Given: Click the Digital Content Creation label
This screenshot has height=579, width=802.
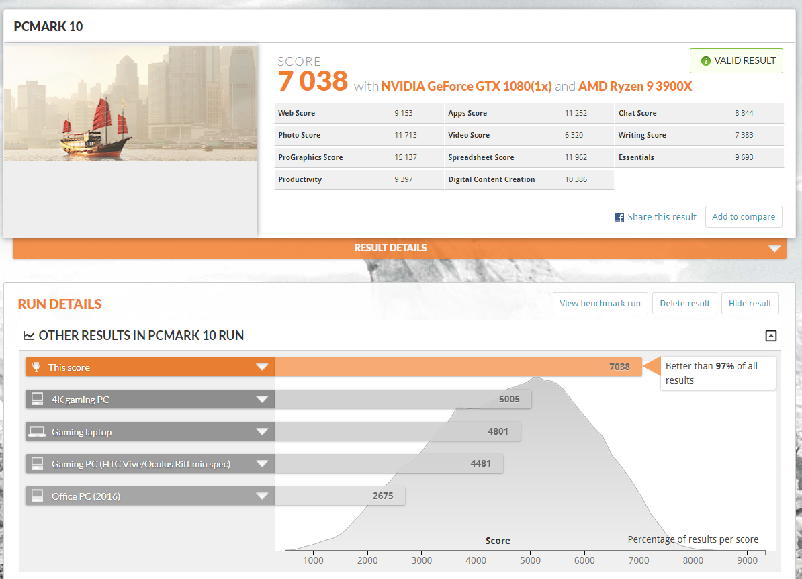Looking at the screenshot, I should (492, 179).
